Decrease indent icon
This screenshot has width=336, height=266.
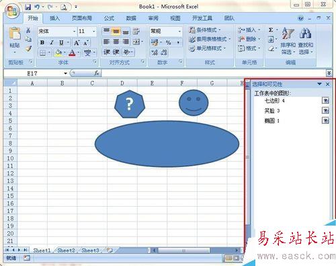click(x=107, y=53)
